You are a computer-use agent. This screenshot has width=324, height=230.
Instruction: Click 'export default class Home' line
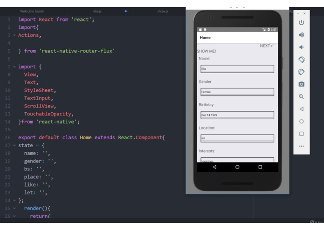(x=91, y=138)
